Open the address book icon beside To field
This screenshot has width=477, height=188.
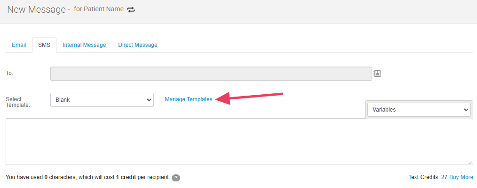tap(377, 73)
